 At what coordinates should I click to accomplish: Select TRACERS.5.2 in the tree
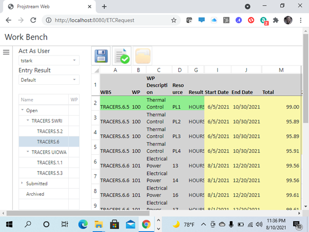pos(50,131)
